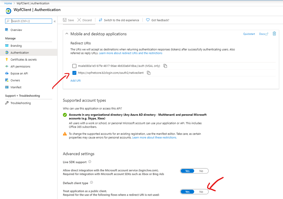
Task: Click the Expose an API cloud icon
Action: point(7,73)
